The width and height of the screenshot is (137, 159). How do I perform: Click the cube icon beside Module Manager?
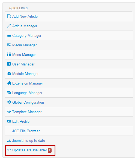click(x=9, y=74)
